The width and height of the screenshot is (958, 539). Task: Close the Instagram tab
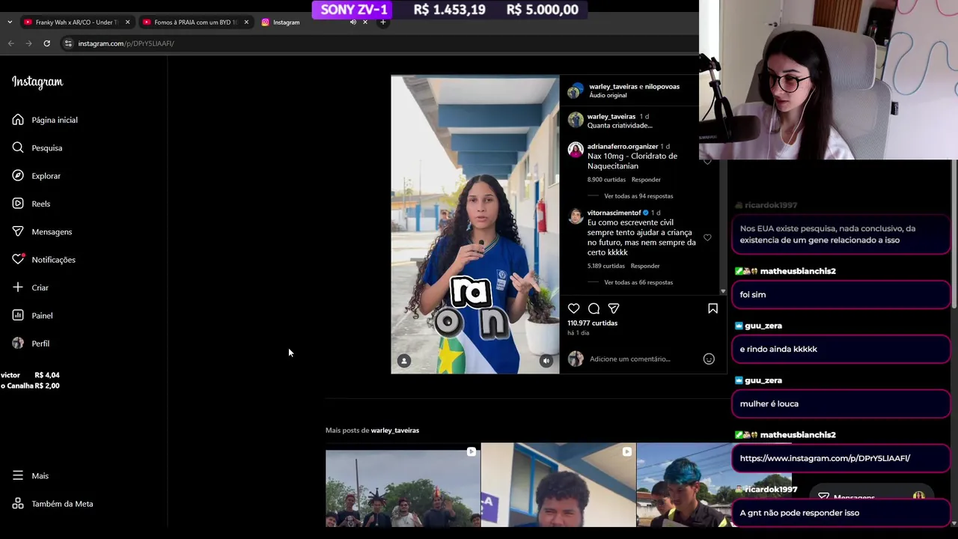coord(365,22)
